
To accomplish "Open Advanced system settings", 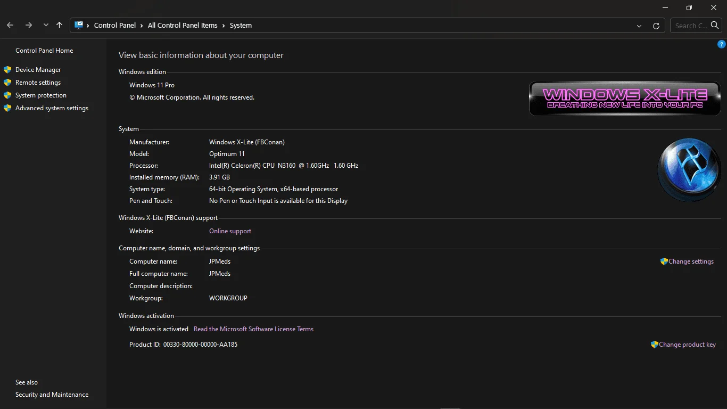I will (52, 108).
